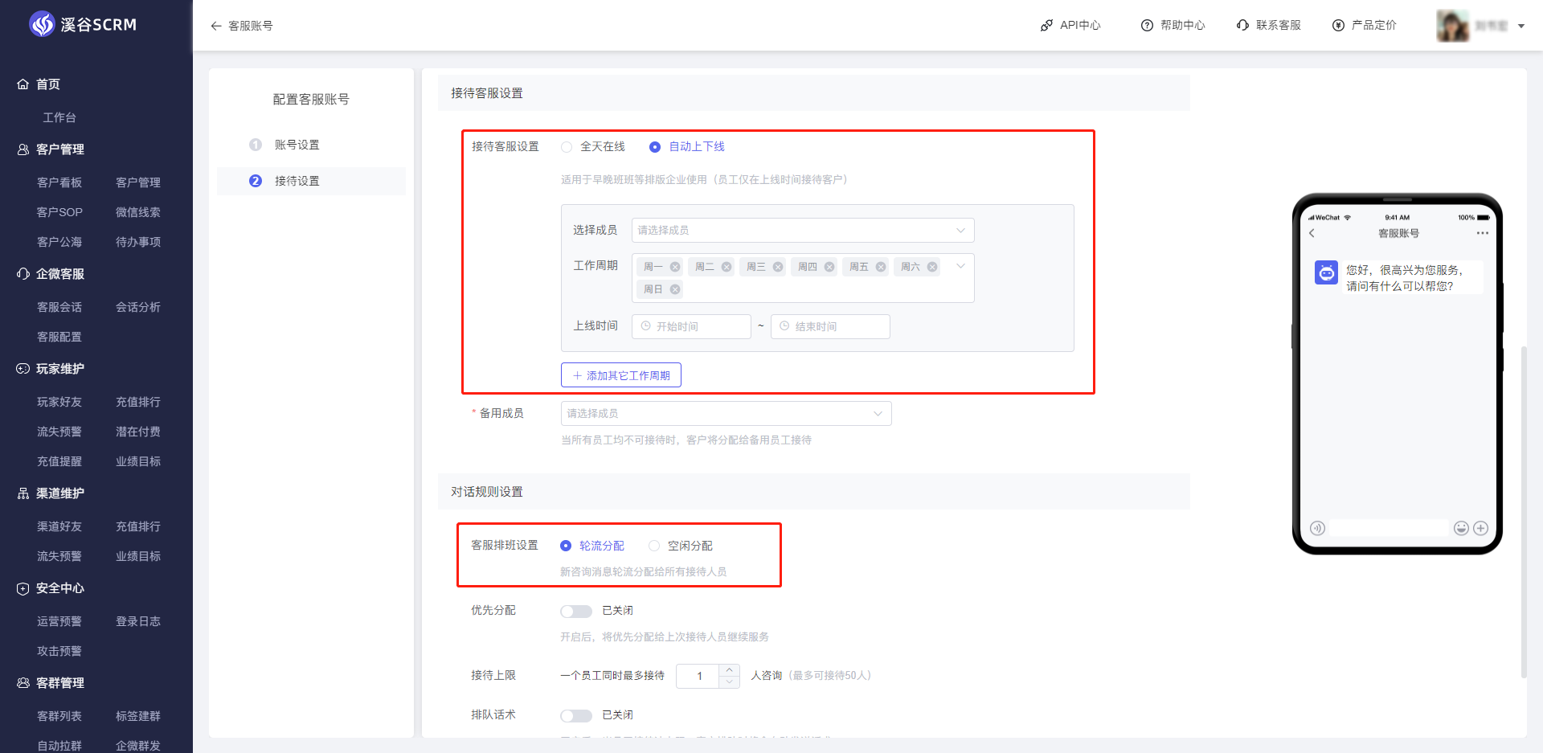Click 添加其它工作周期 button
This screenshot has height=753, width=1543.
tap(621, 375)
